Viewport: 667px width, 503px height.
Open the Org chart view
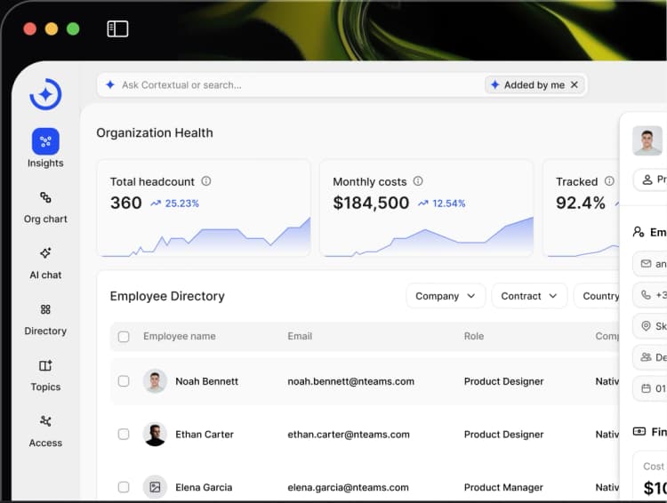point(45,207)
